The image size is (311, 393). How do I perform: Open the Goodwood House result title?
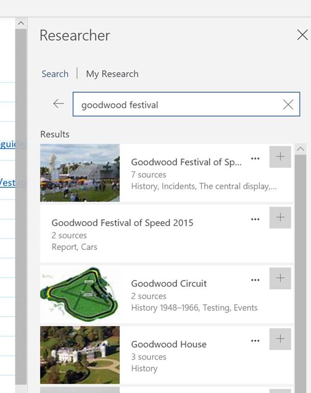(169, 344)
